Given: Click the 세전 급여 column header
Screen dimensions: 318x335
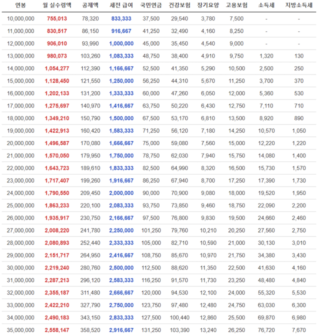Looking at the screenshot, I should [121, 5].
